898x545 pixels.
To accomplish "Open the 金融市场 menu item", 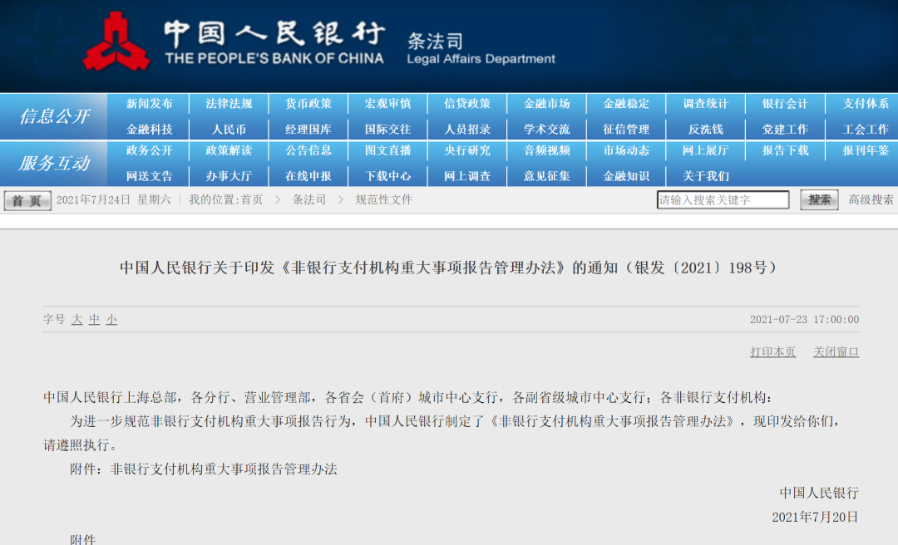I will (547, 104).
